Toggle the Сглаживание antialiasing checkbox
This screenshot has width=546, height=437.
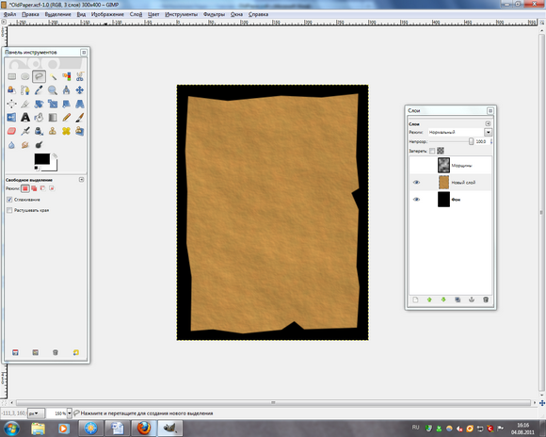9,200
